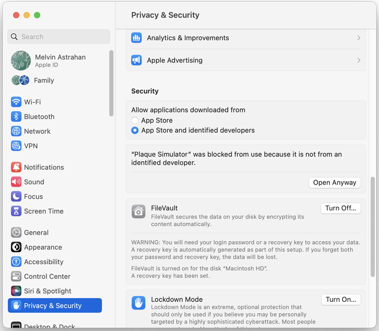Expand Apple Advertising chevron
The width and height of the screenshot is (379, 331).
[x=359, y=61]
